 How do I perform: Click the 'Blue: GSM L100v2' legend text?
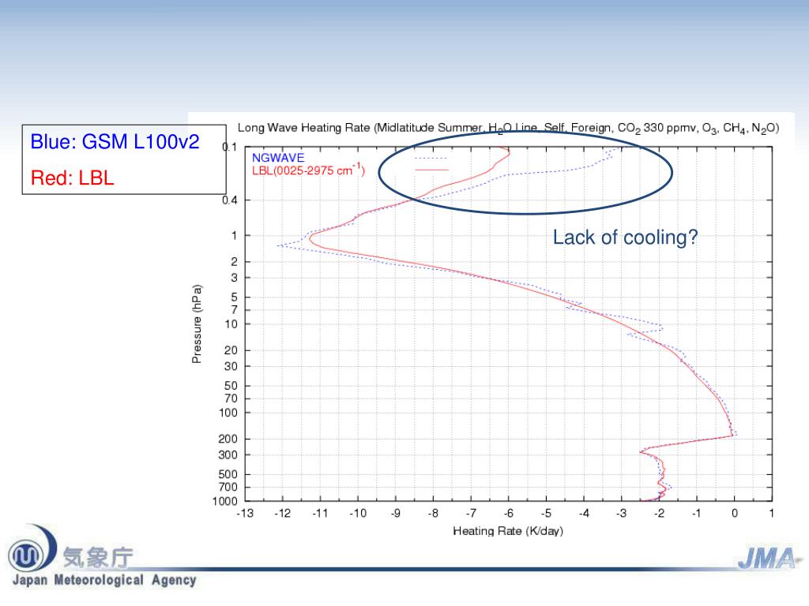pyautogui.click(x=115, y=142)
